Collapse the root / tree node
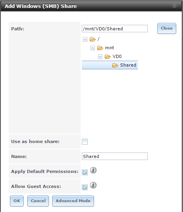The image size is (183, 212). click(85, 39)
